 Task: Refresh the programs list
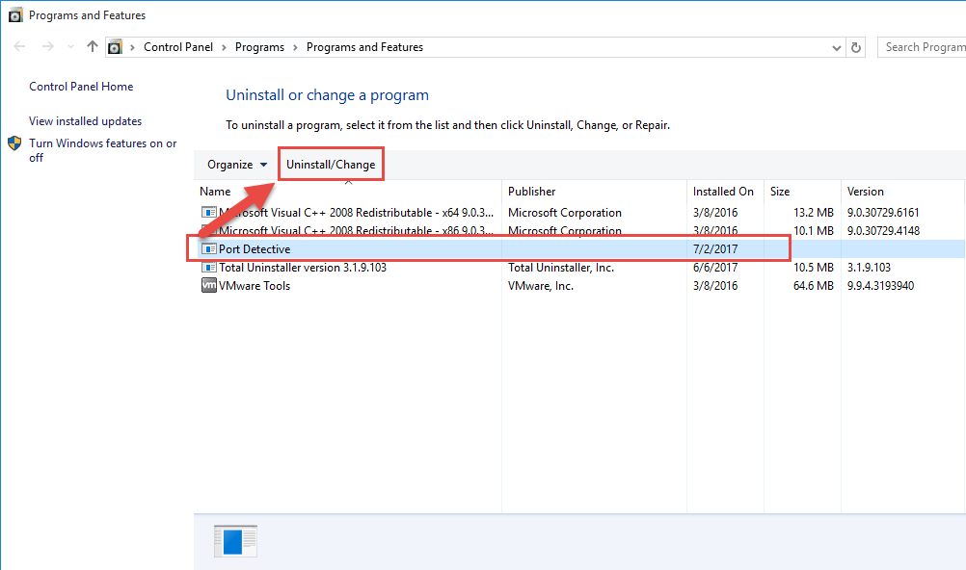click(856, 46)
